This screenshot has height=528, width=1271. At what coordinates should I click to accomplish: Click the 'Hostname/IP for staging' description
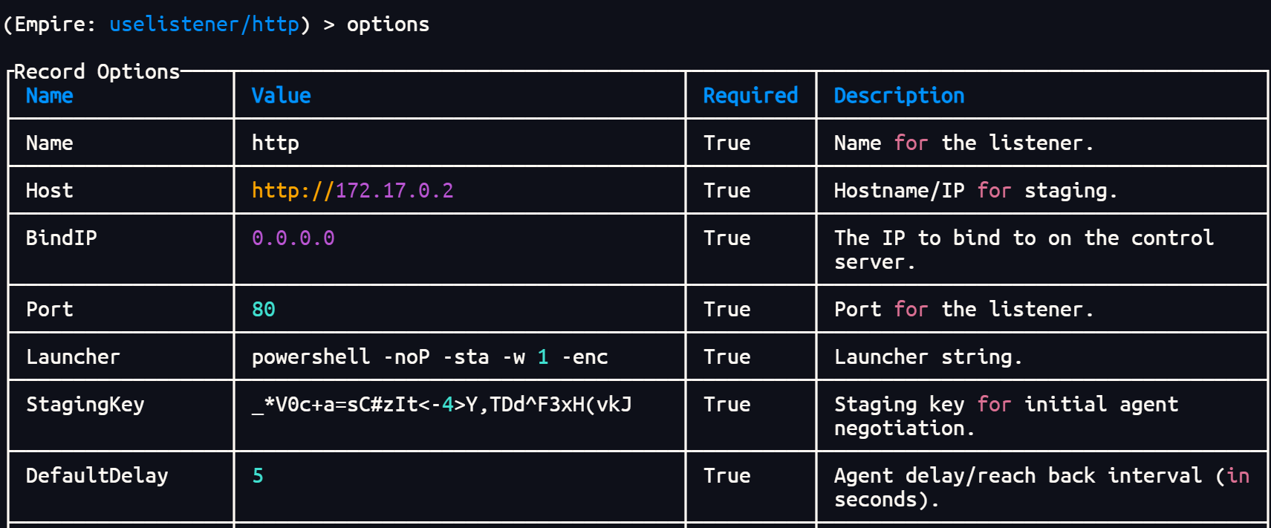pos(975,191)
